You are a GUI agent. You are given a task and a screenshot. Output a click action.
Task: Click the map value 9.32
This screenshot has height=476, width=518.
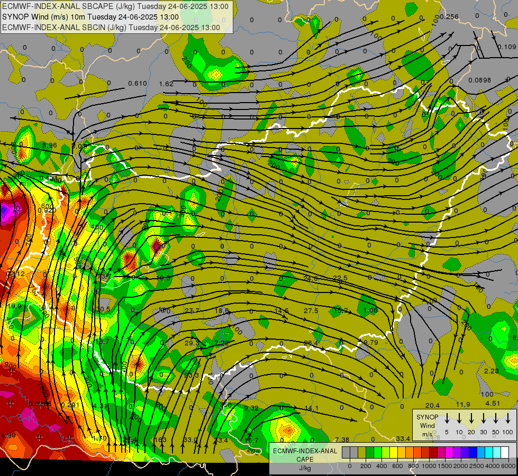pos(251,408)
